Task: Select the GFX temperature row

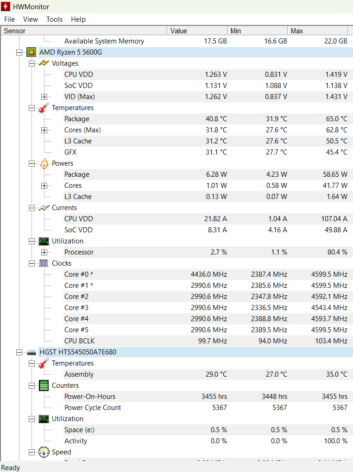Action: pos(208,152)
